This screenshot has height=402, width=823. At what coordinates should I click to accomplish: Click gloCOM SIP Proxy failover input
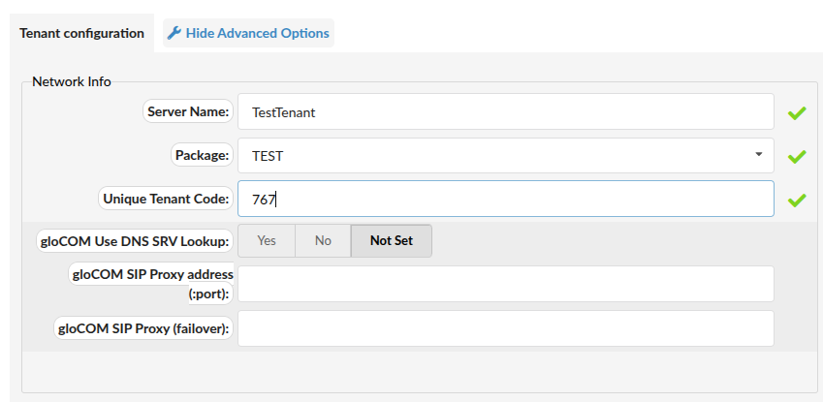[505, 328]
